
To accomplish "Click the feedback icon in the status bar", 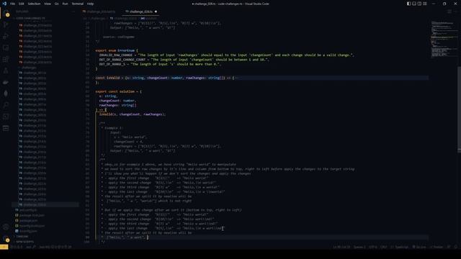I will tap(449, 247).
